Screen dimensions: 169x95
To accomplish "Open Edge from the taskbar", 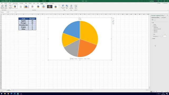I will click(11, 94).
